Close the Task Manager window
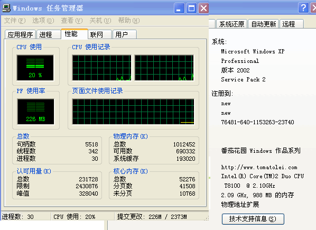The image size is (316, 230). pyautogui.click(x=203, y=8)
